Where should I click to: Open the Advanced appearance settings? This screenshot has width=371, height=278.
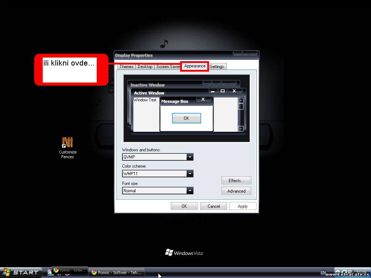[x=236, y=191]
